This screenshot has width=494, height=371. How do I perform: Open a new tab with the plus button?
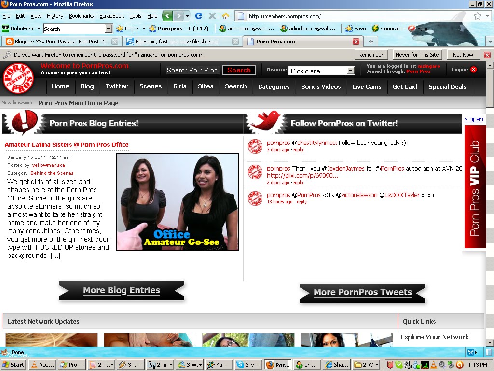(371, 42)
